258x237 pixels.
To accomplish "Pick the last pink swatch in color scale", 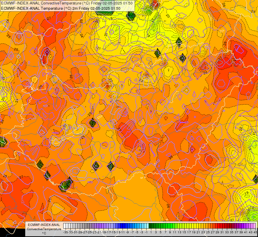I will pyautogui.click(x=254, y=226).
